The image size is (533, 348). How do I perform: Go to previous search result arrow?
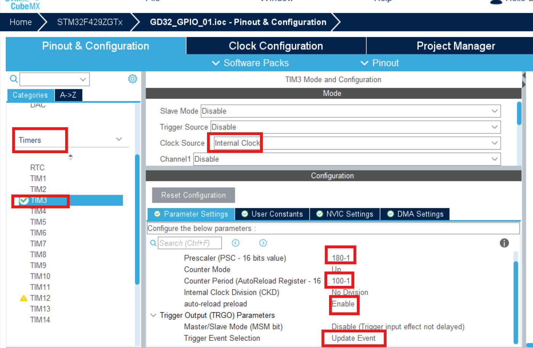(236, 243)
